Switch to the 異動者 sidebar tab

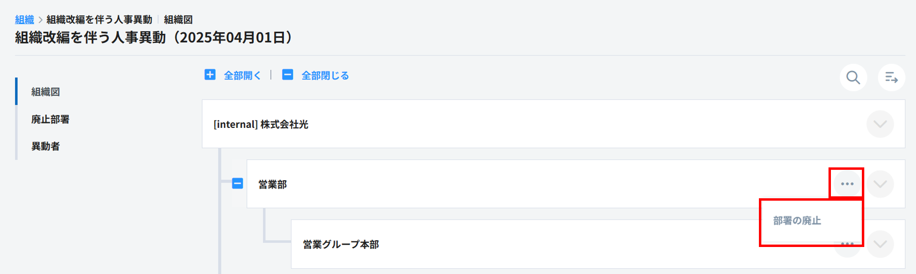click(x=45, y=146)
